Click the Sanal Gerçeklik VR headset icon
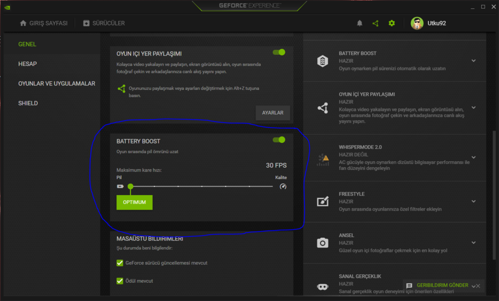Screen dimensions: 499x301 [x=322, y=287]
